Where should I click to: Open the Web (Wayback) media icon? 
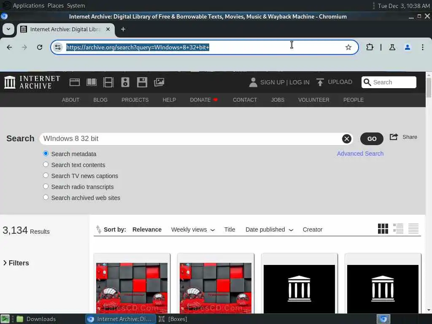(x=74, y=82)
